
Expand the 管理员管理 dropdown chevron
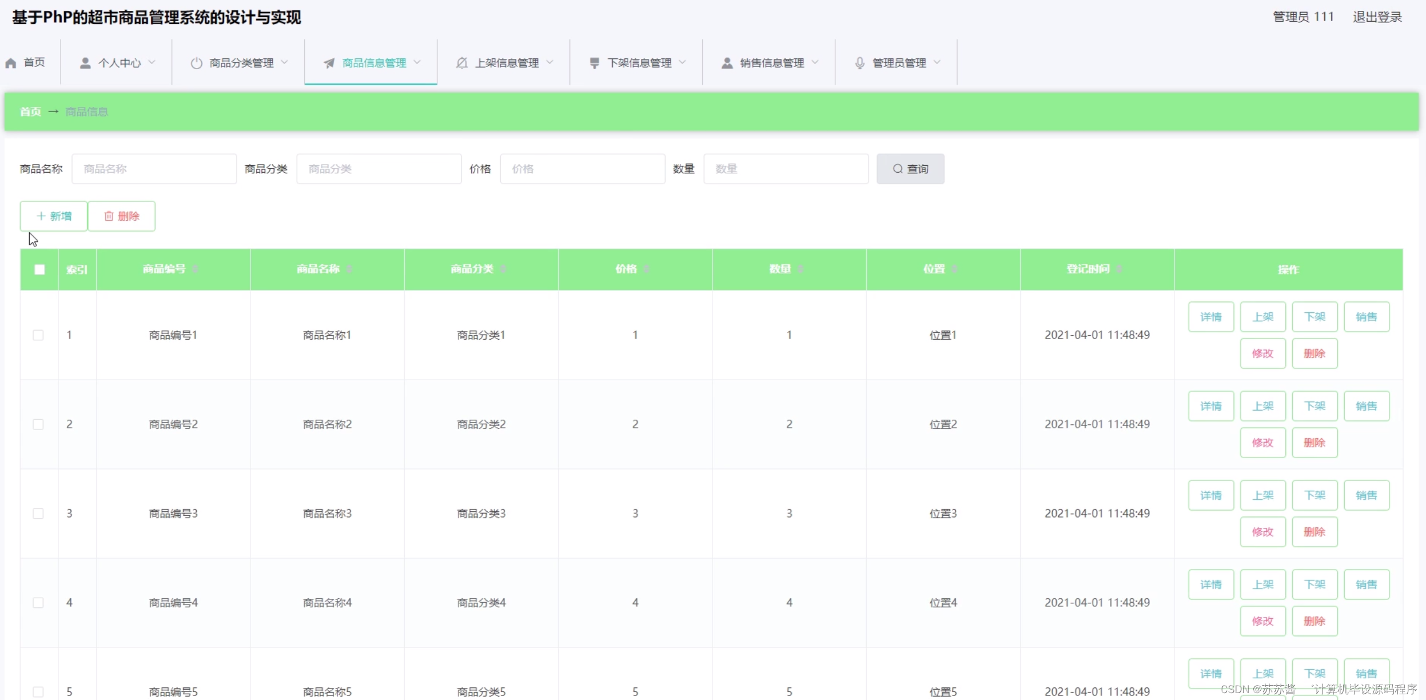tap(937, 62)
